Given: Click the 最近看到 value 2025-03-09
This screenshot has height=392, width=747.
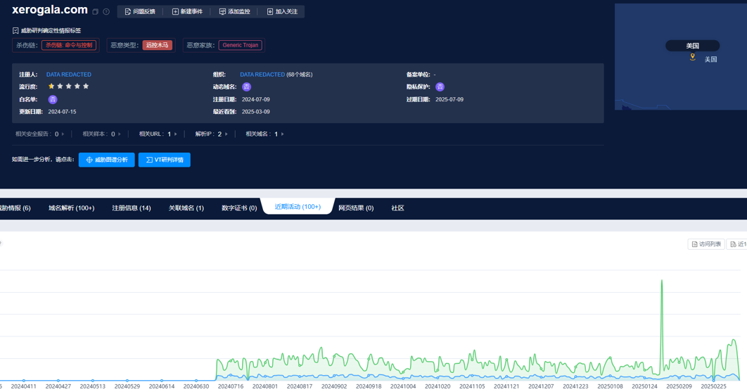Looking at the screenshot, I should [256, 112].
